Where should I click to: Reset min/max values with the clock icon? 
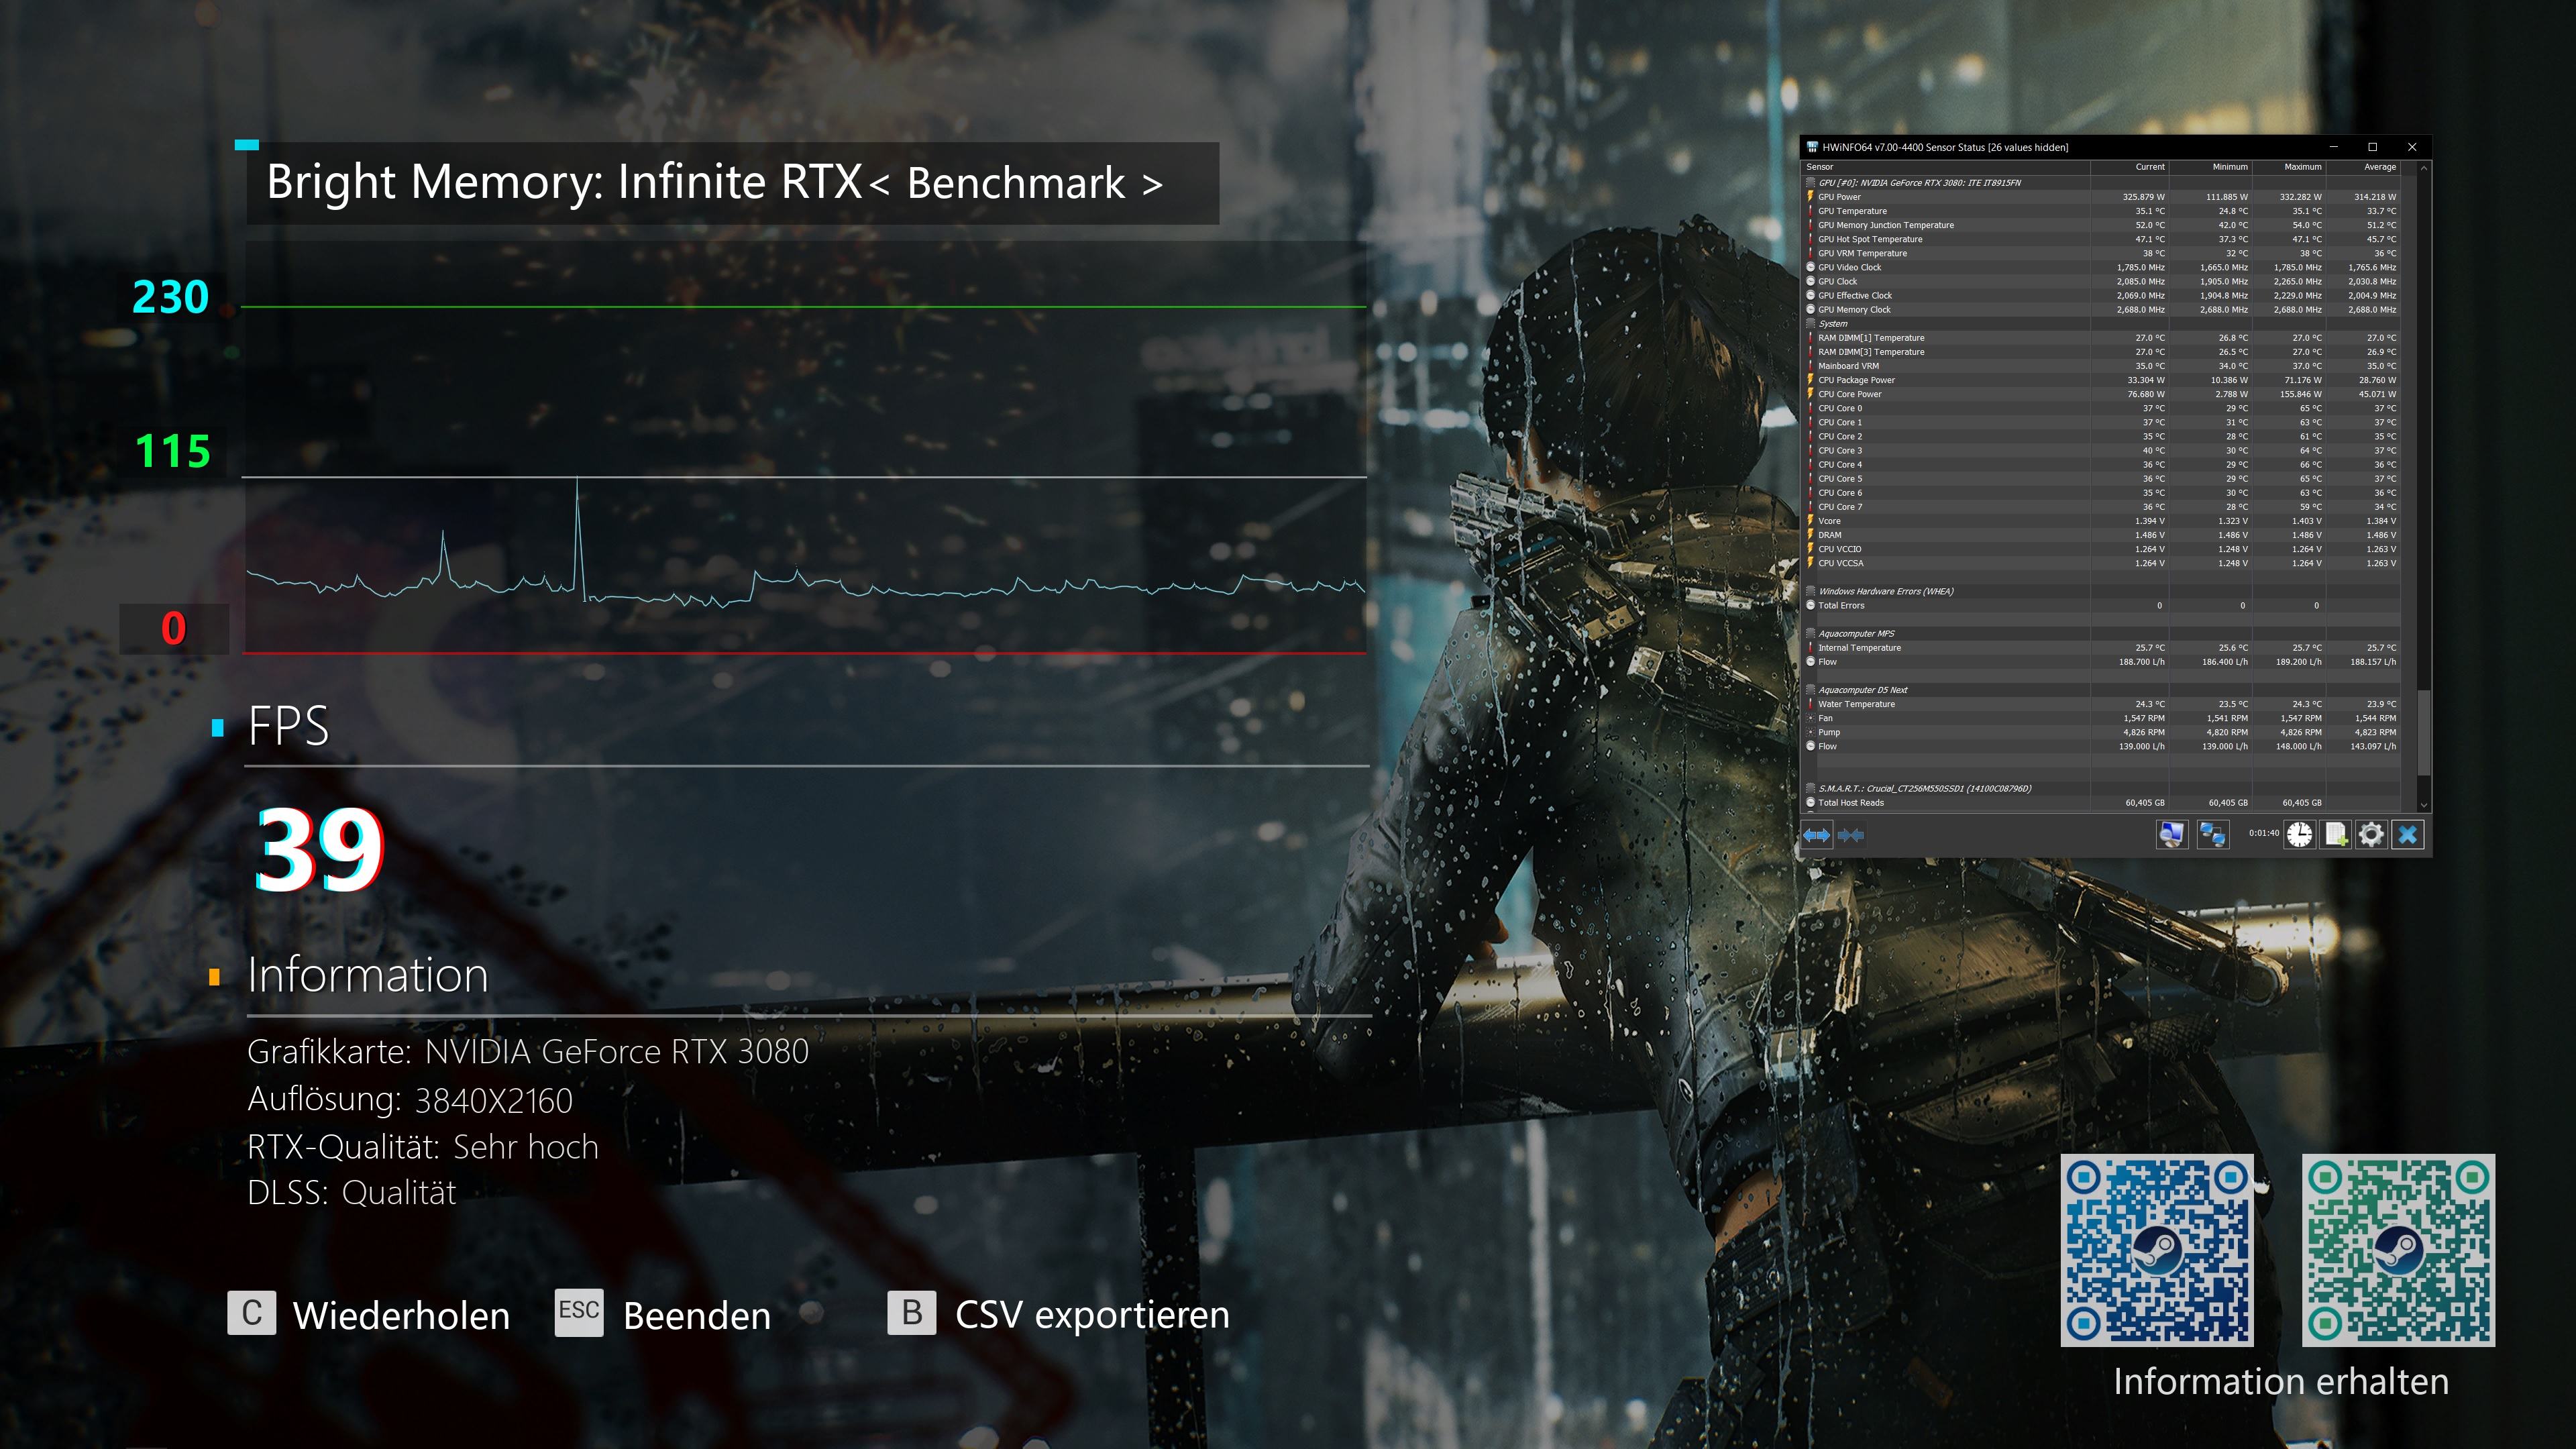2299,834
